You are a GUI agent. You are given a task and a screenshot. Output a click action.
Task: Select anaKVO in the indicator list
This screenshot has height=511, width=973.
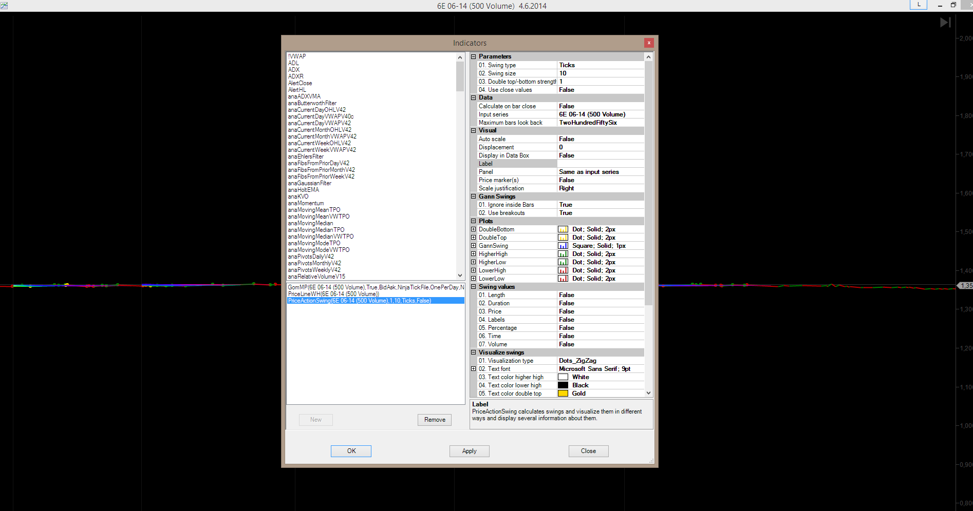(x=298, y=196)
